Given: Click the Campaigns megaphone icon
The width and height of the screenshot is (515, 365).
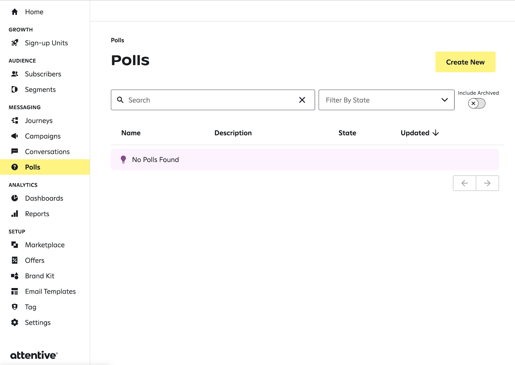Looking at the screenshot, I should pyautogui.click(x=14, y=136).
